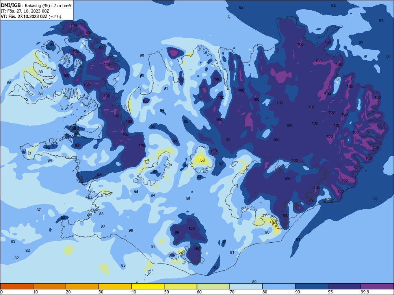Click the 70 legend tick label
Viewport: 394px width, 295px height.
pyautogui.click(x=232, y=292)
